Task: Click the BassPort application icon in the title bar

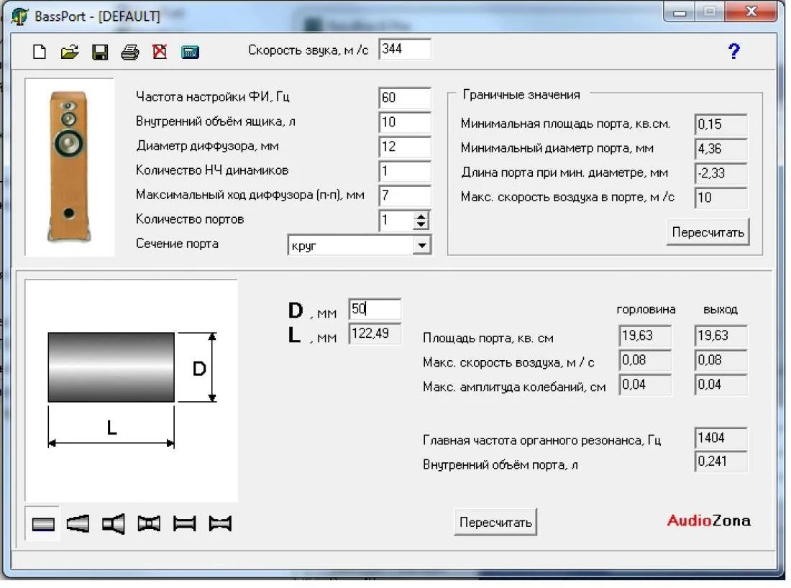Action: (19, 16)
